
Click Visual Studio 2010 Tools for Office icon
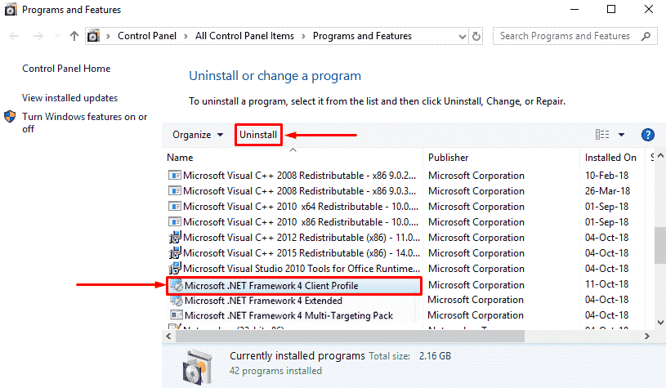[175, 268]
